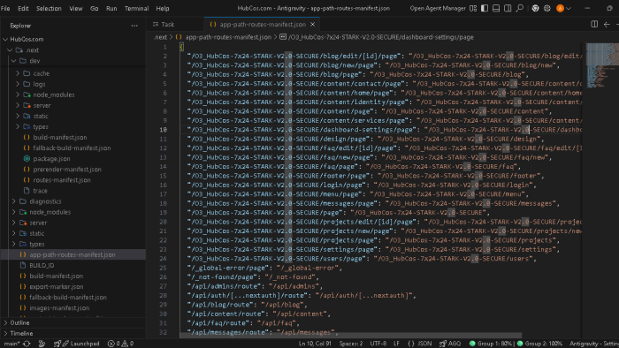Open the Go menu
Image resolution: width=619 pixels, height=348 pixels.
[95, 8]
